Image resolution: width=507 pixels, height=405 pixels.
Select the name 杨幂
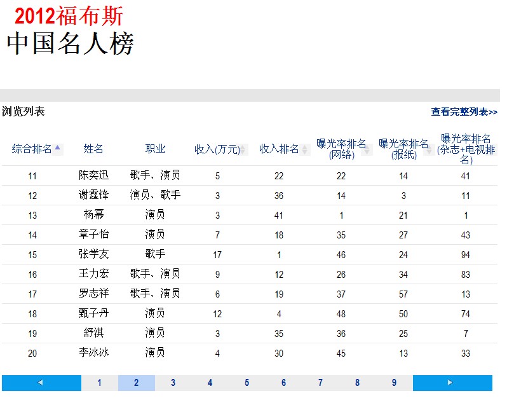click(93, 215)
